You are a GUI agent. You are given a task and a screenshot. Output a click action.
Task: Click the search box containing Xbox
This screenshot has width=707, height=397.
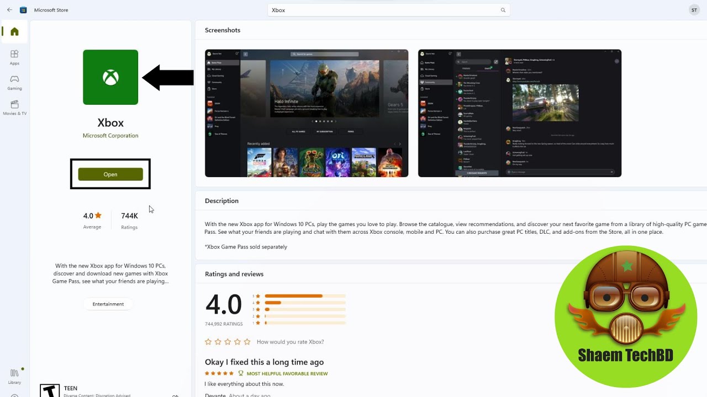click(x=389, y=10)
